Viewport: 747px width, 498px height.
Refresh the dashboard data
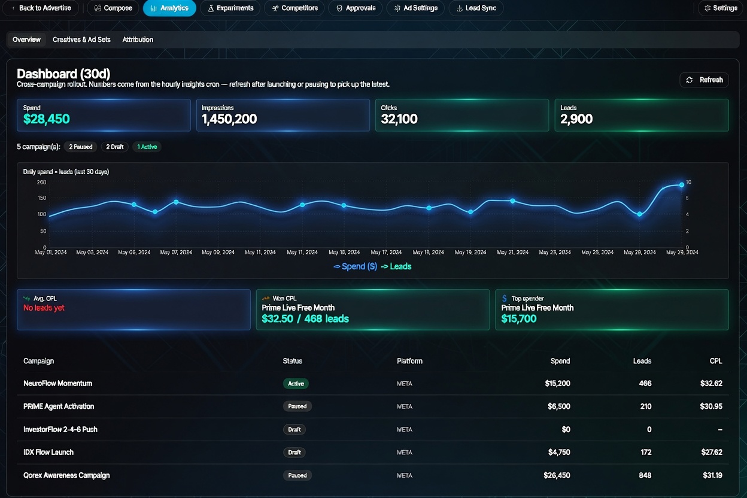tap(704, 80)
